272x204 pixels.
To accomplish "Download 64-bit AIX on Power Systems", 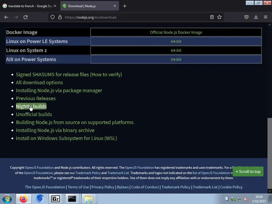I will click(x=176, y=59).
